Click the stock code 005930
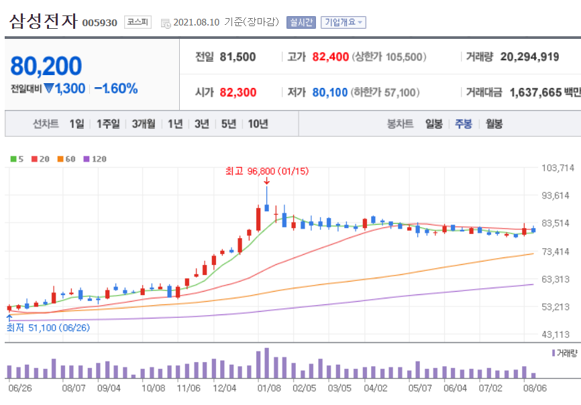The height and width of the screenshot is (405, 581). [100, 23]
